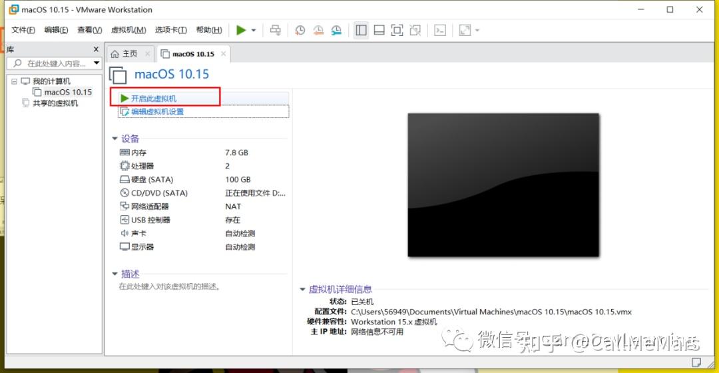Click the 网络适配器 device row
Viewport: 719px width, 373px height.
[202, 206]
